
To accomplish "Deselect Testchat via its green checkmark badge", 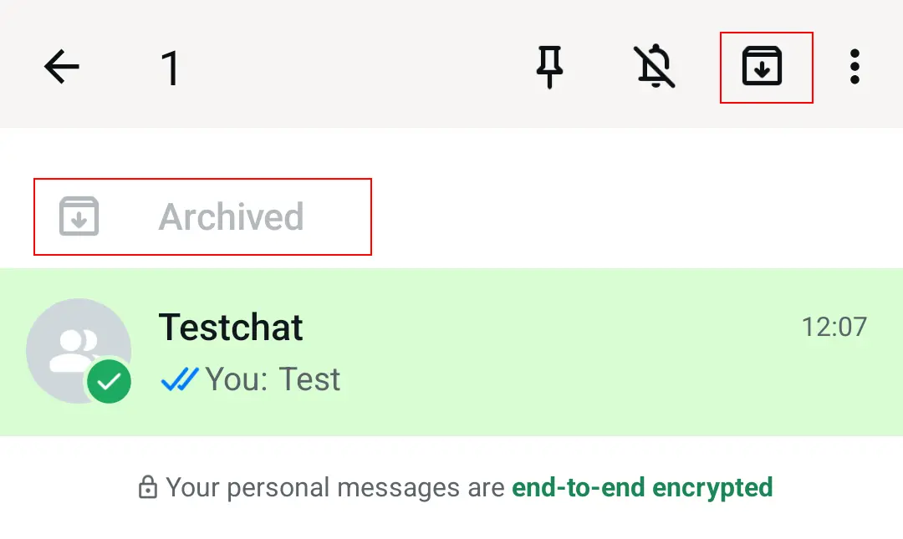I will pos(110,383).
